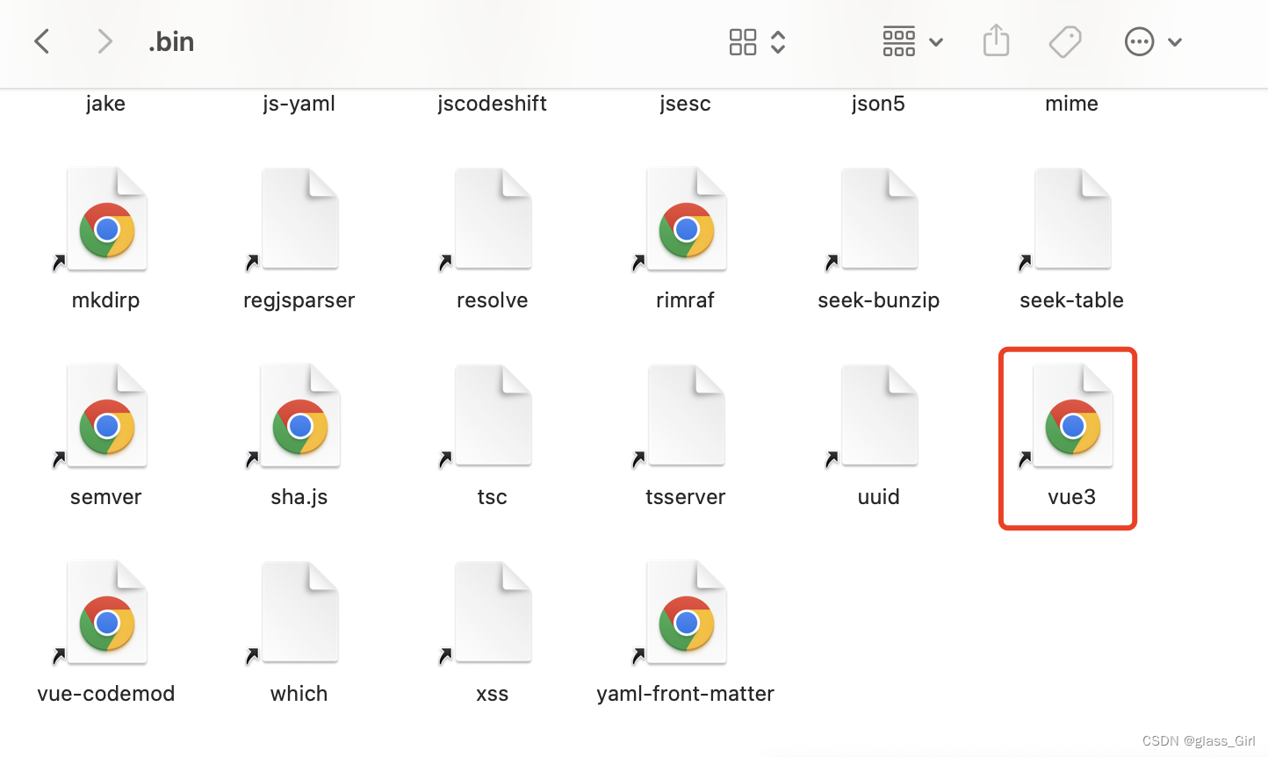Screen dimensions: 1268x757
Task: Click the sha.js file name label
Action: click(299, 497)
